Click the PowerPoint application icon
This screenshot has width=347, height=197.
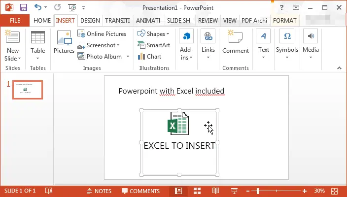click(x=9, y=7)
